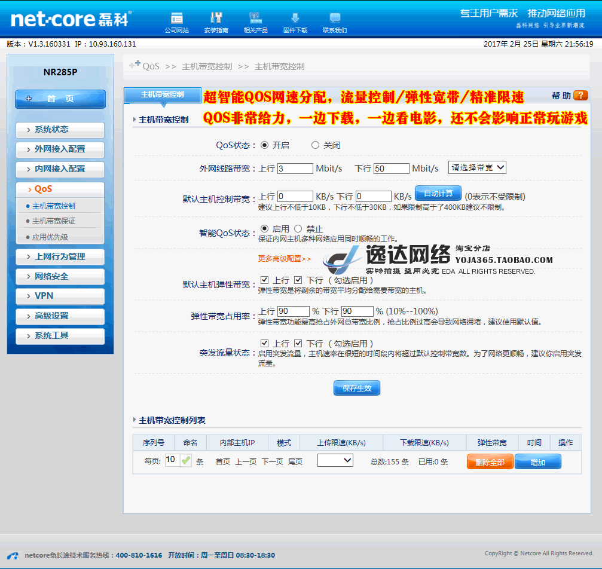Click 默认主机控制带宽 上行 KB/s field
Image resolution: width=602 pixels, height=569 pixels.
(295, 196)
